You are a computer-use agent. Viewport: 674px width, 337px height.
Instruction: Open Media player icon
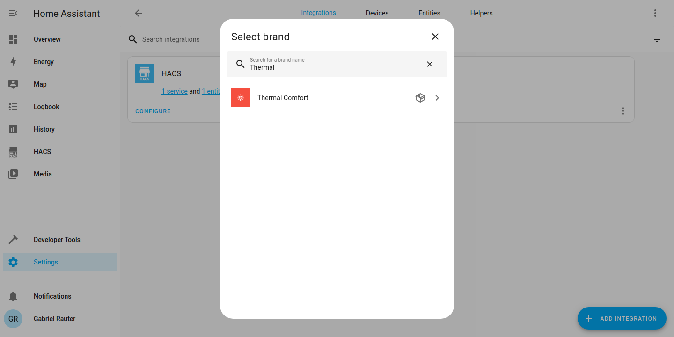pos(13,174)
